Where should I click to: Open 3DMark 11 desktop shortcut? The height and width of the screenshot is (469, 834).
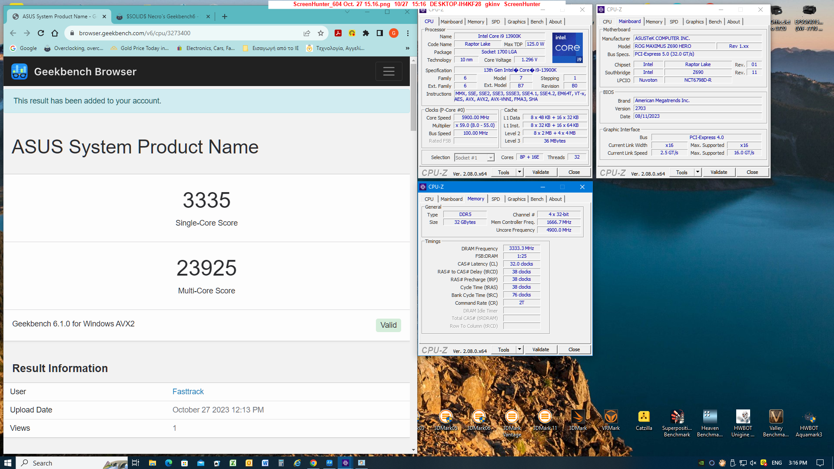tap(545, 421)
